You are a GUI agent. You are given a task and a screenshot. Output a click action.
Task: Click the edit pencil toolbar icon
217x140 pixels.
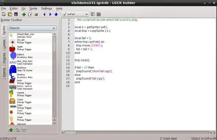30,14
